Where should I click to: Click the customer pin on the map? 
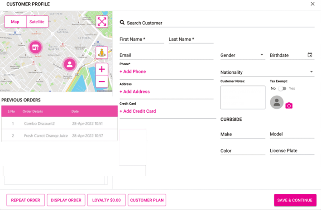(70, 64)
